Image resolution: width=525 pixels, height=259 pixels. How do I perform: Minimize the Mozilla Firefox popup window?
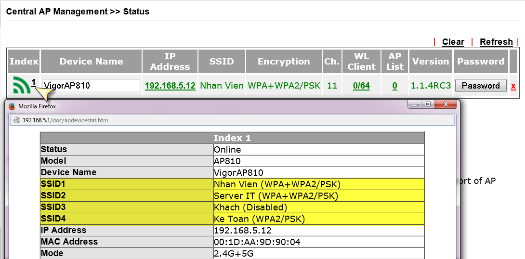415,104
